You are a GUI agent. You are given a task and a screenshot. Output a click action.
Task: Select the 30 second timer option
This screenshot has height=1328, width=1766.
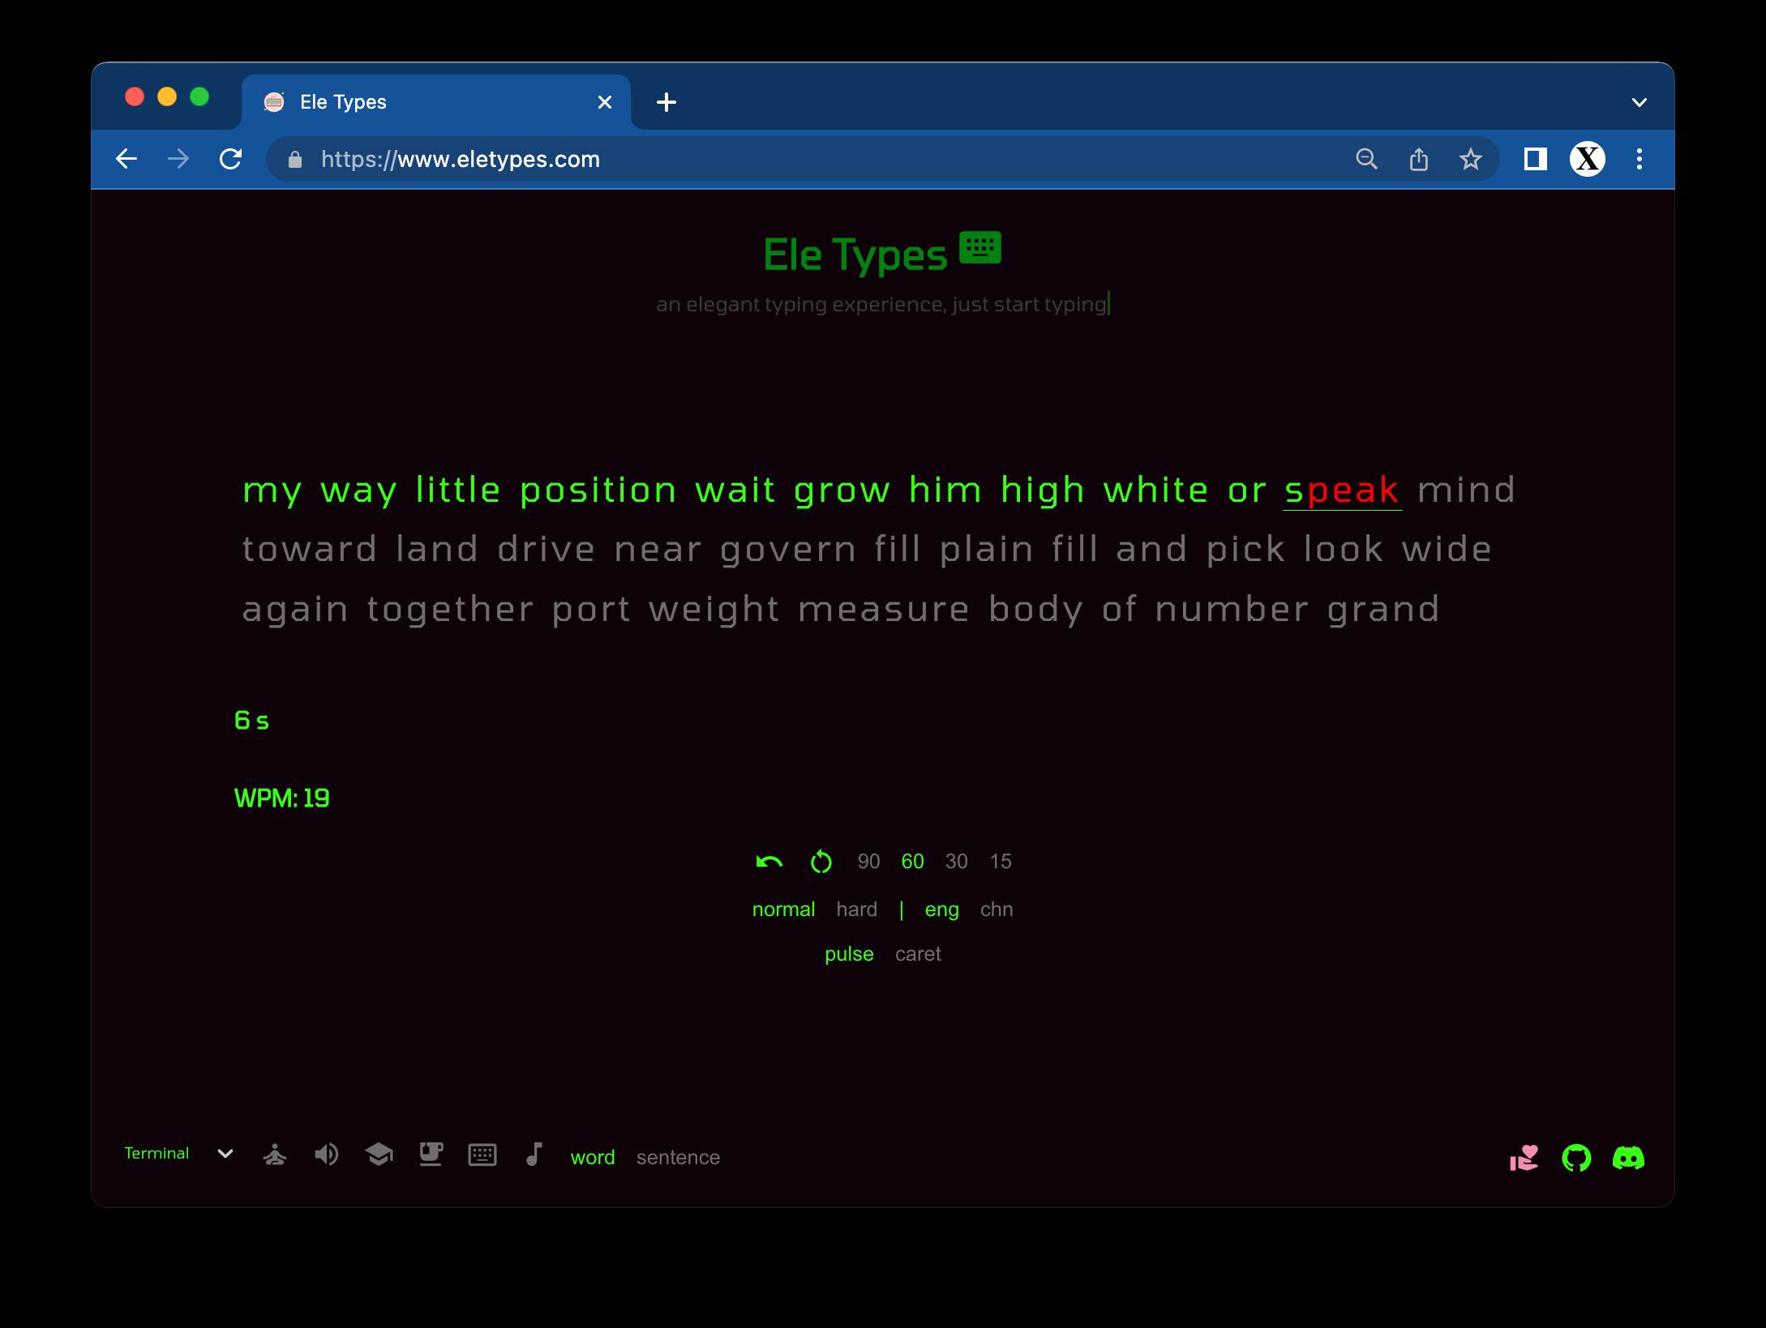(x=956, y=862)
